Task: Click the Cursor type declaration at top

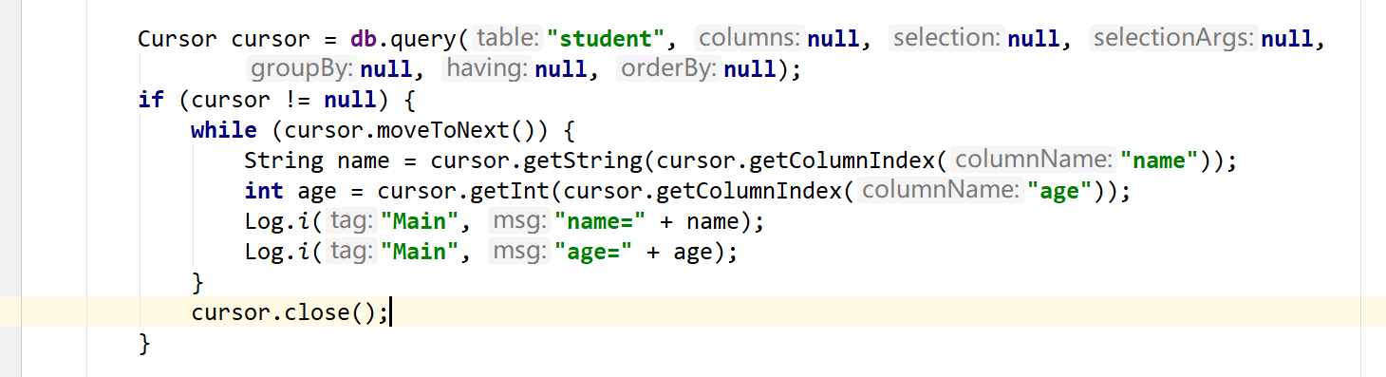Action: [178, 39]
